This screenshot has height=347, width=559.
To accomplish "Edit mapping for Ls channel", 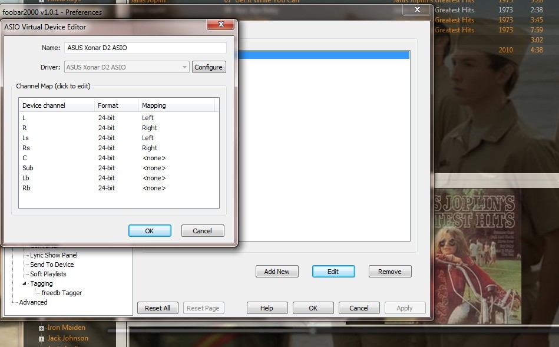I will pyautogui.click(x=148, y=138).
